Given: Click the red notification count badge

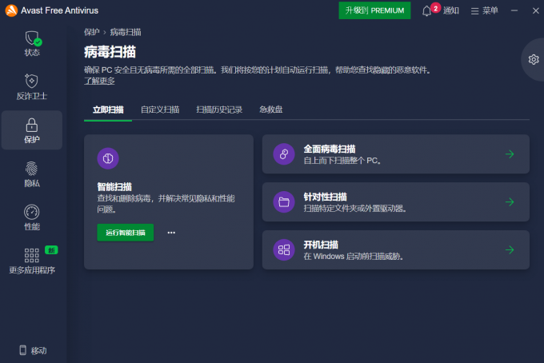Looking at the screenshot, I should pos(436,8).
